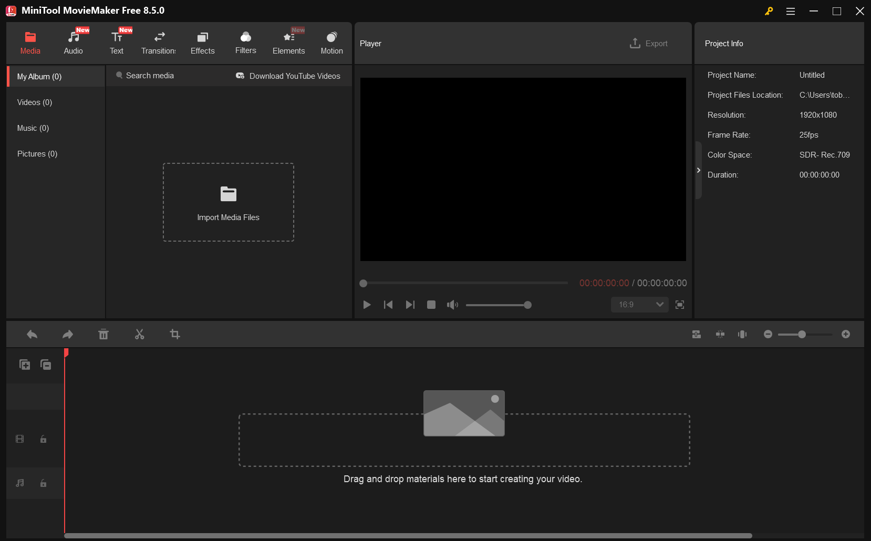This screenshot has width=871, height=541.
Task: Split clip with the scissors tool
Action: [139, 334]
